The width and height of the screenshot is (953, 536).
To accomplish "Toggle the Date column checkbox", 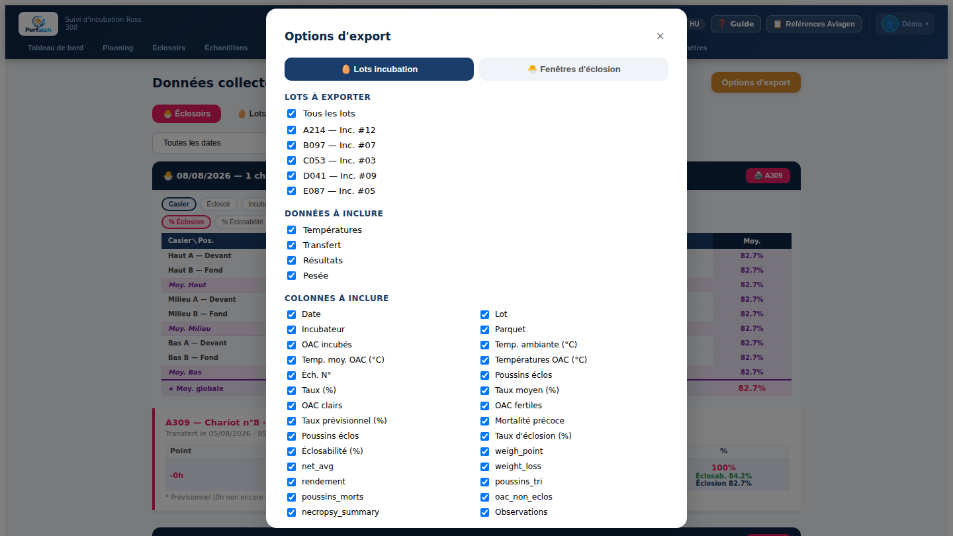I will coord(291,314).
